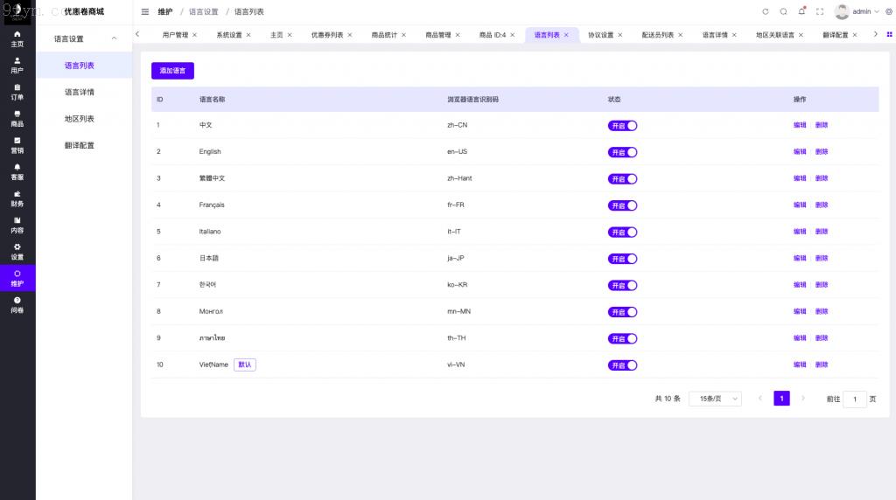This screenshot has height=500, width=896.
Task: Open 商品 in the left sidebar
Action: click(x=17, y=119)
